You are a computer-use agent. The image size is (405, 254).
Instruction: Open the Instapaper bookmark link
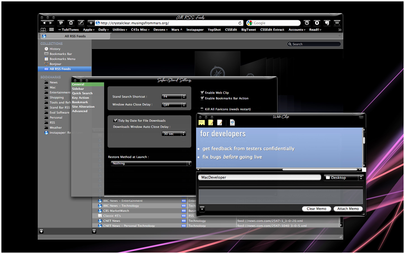pos(195,30)
